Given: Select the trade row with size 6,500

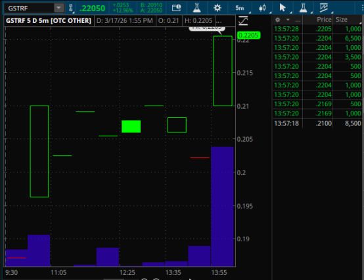Looking at the screenshot, I should point(317,38).
